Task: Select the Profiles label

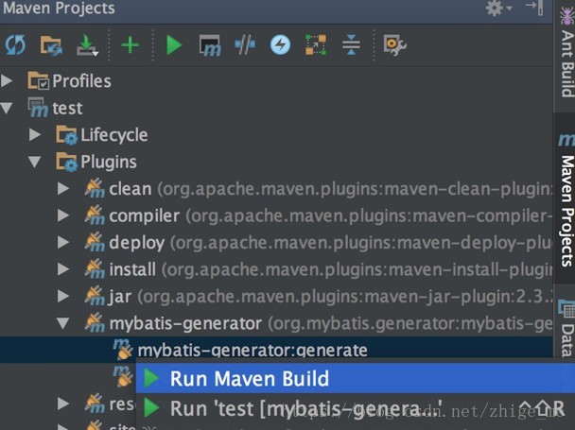Action: coord(81,81)
